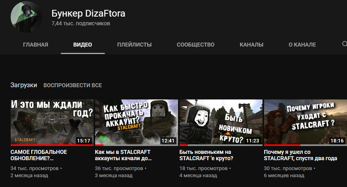Open the Бункер DizaFtora channel avatar
The image size is (347, 187).
[x=26, y=17]
